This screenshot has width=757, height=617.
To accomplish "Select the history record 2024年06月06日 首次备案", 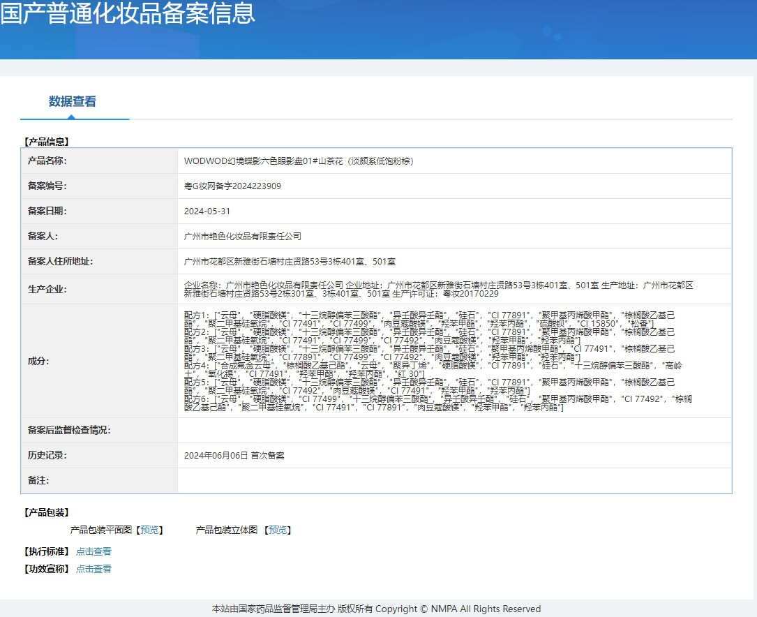I will 234,455.
